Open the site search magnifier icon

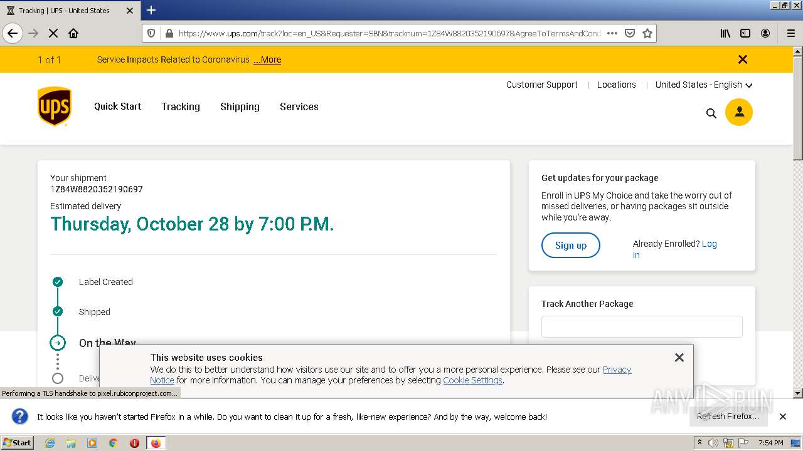[711, 113]
